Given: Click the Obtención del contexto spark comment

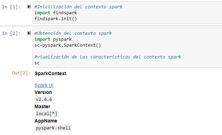Looking at the screenshot, I should 73,33.
